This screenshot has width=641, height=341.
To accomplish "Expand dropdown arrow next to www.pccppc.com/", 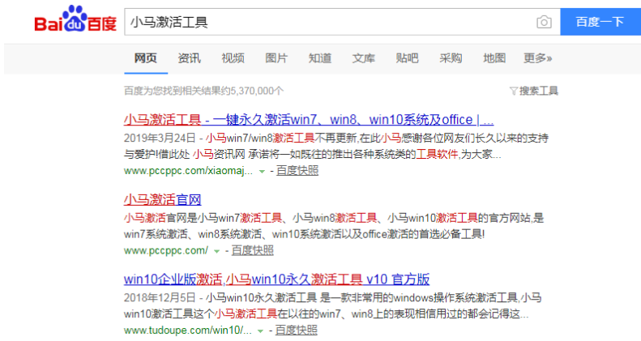I will tap(216, 251).
